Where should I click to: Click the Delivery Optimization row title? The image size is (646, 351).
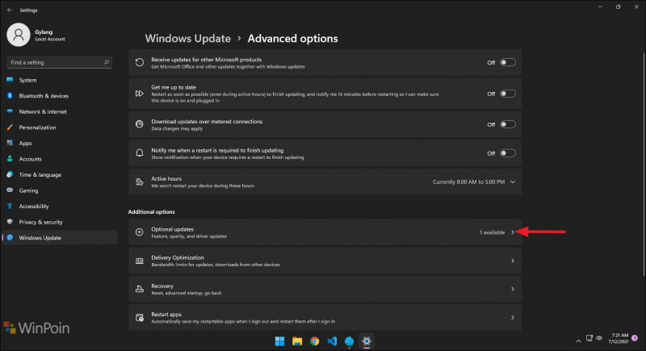click(178, 257)
